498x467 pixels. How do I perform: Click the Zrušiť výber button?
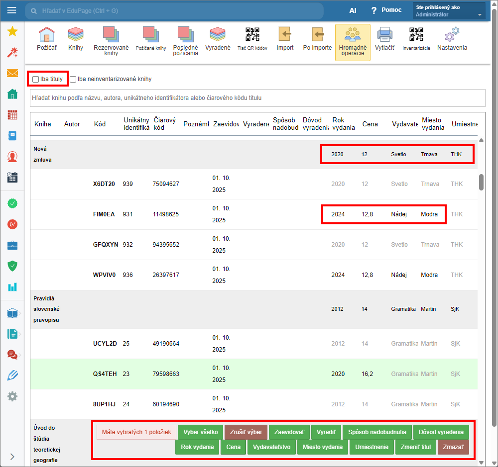pyautogui.click(x=246, y=432)
